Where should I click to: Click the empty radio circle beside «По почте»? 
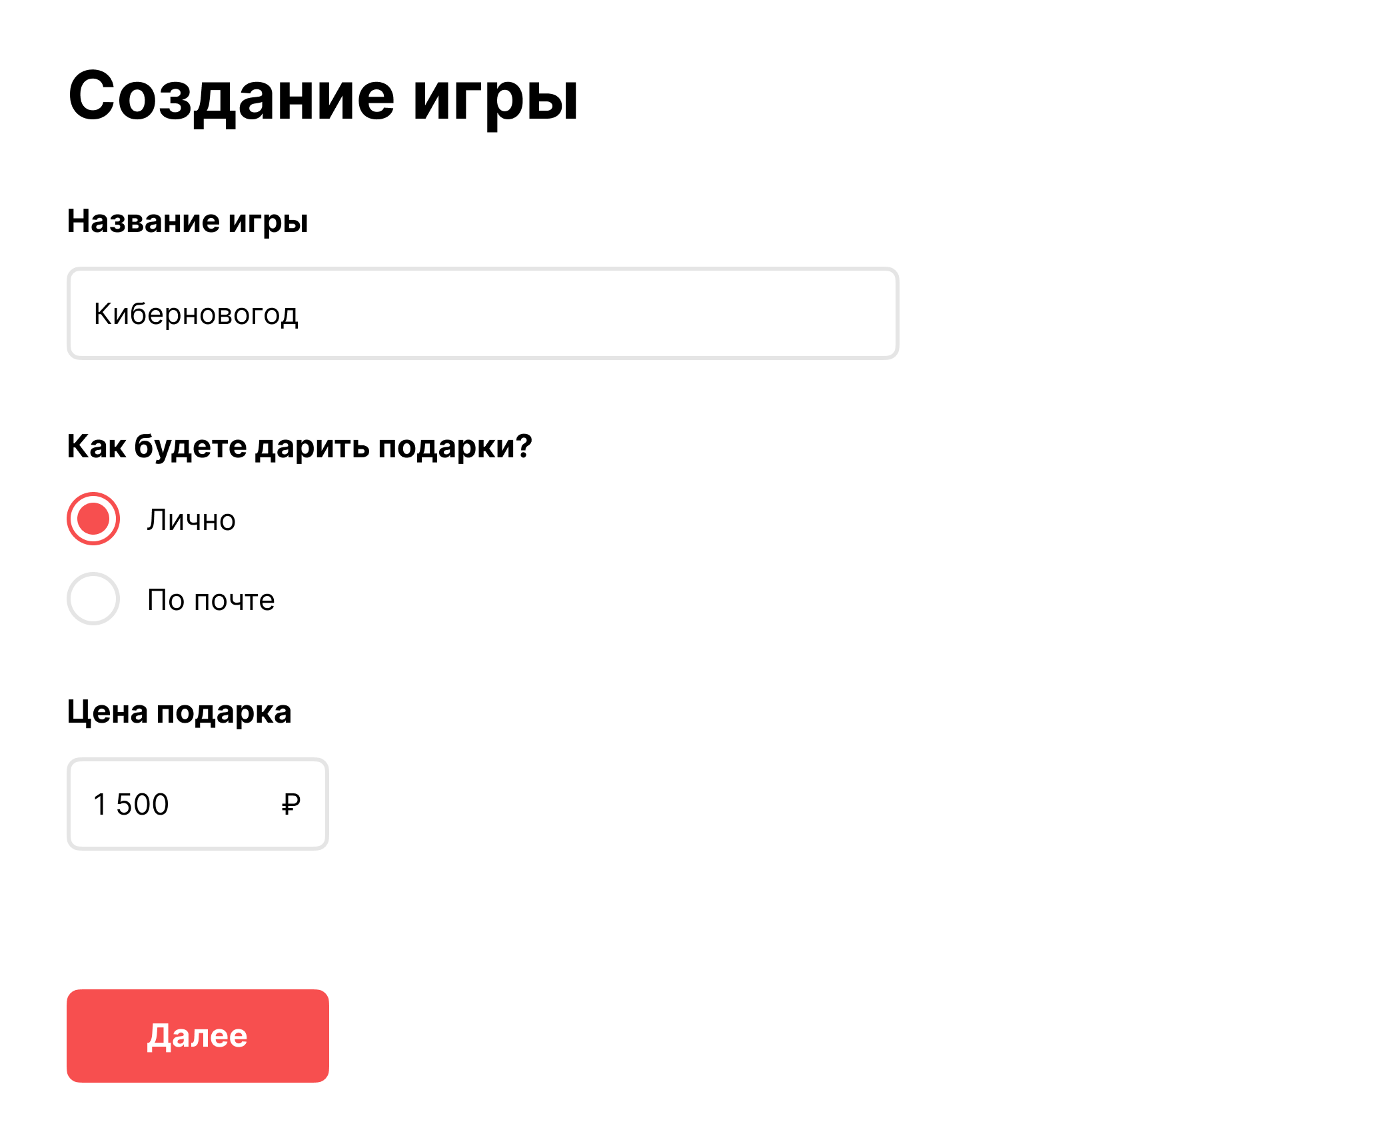tap(93, 599)
